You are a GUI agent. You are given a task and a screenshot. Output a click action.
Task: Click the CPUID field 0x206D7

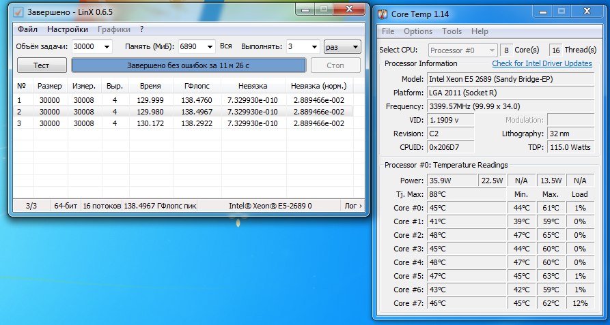450,147
